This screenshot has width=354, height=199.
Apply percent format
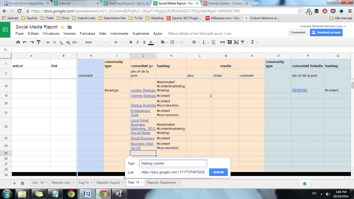coord(55,42)
